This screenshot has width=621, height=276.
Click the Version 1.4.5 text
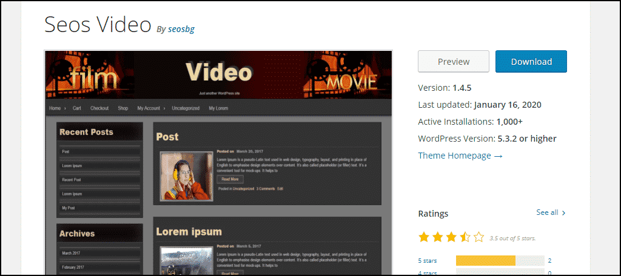pos(445,88)
